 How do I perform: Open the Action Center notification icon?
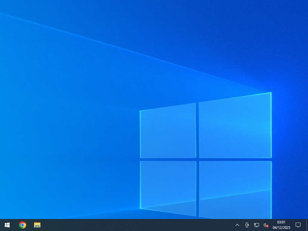pyautogui.click(x=298, y=225)
